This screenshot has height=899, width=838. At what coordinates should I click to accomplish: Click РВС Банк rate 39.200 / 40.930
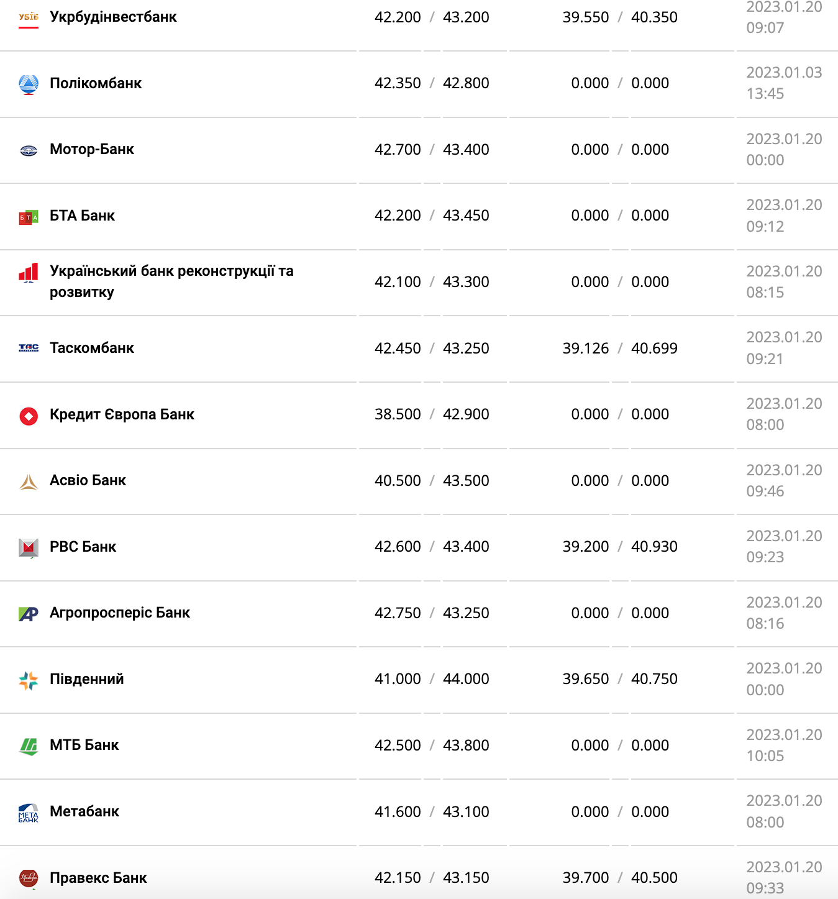click(x=620, y=547)
